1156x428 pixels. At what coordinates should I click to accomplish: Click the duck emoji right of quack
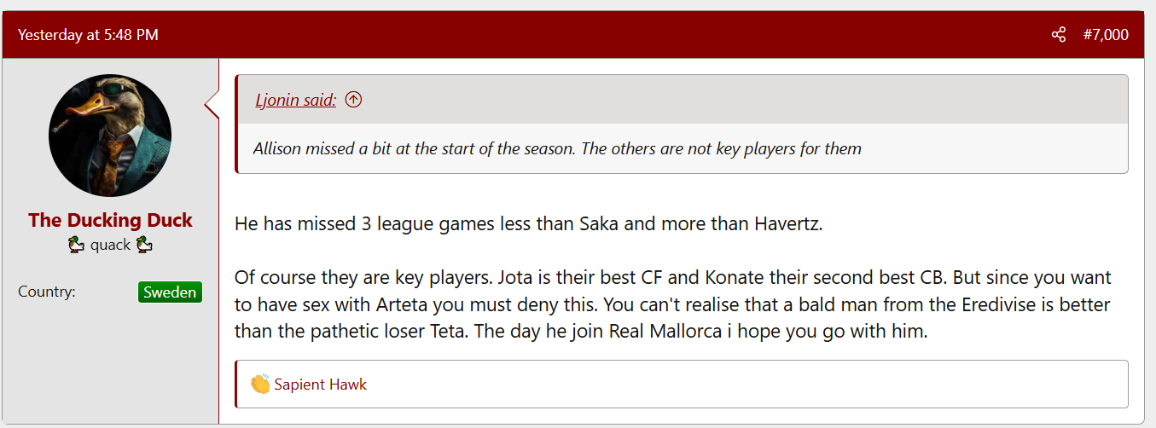click(143, 245)
